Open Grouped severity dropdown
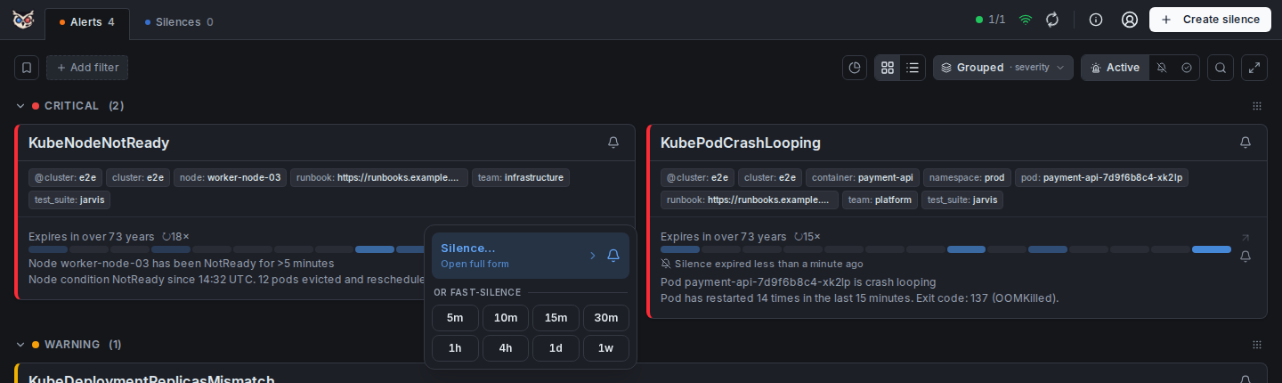 click(1003, 68)
